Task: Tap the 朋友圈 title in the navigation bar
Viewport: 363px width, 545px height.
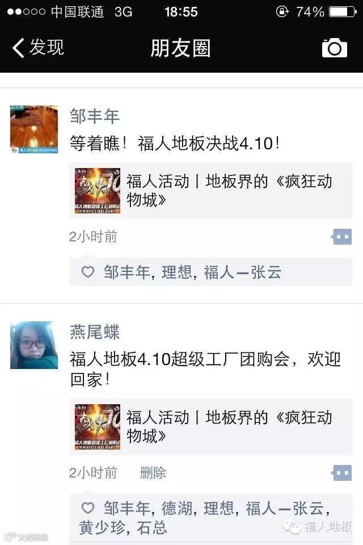Action: point(180,48)
